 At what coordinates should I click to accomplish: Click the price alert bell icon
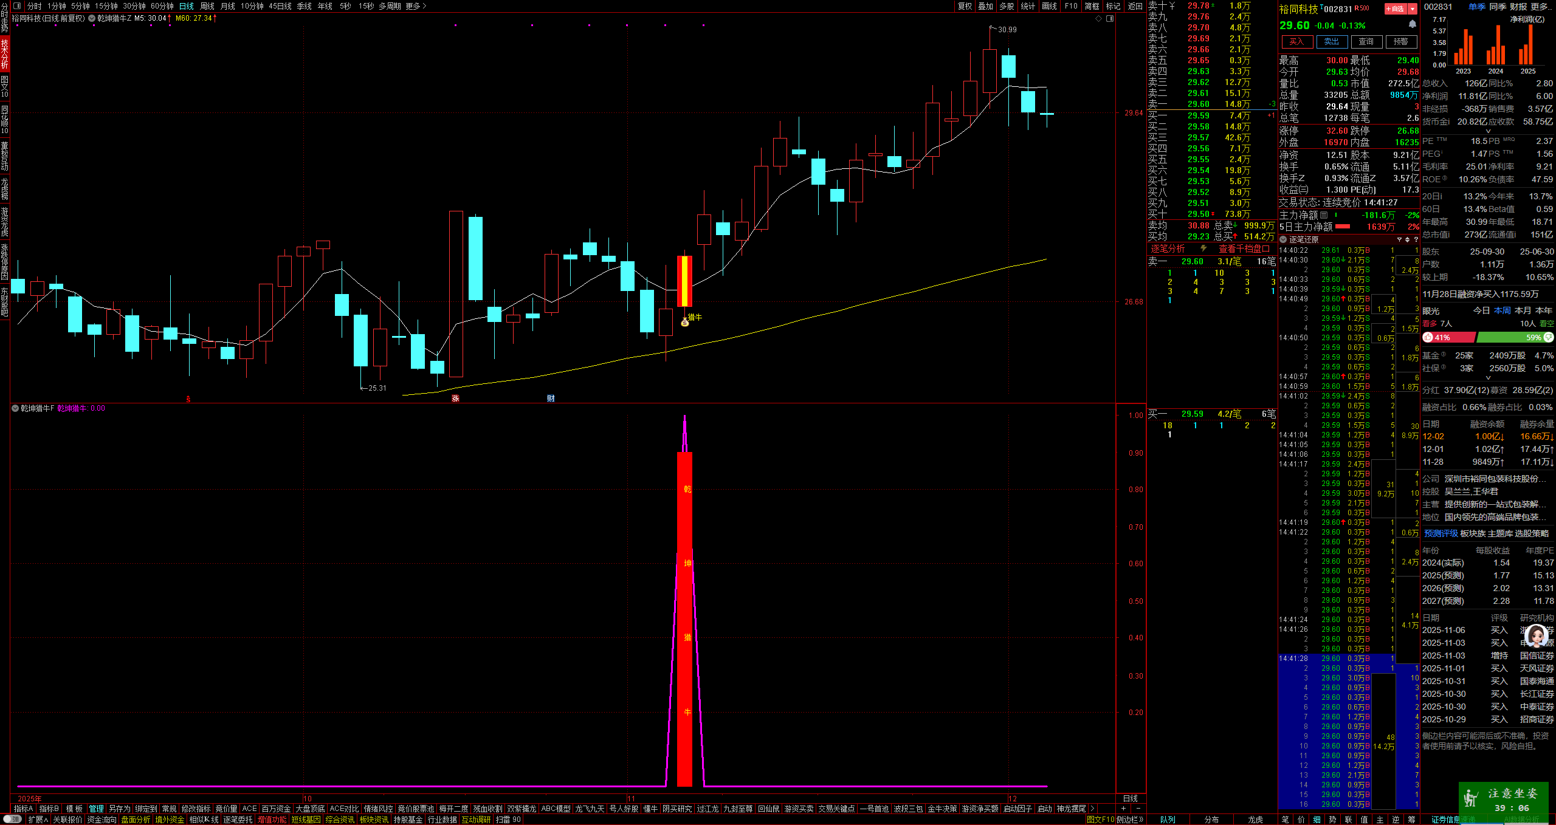[x=1413, y=24]
